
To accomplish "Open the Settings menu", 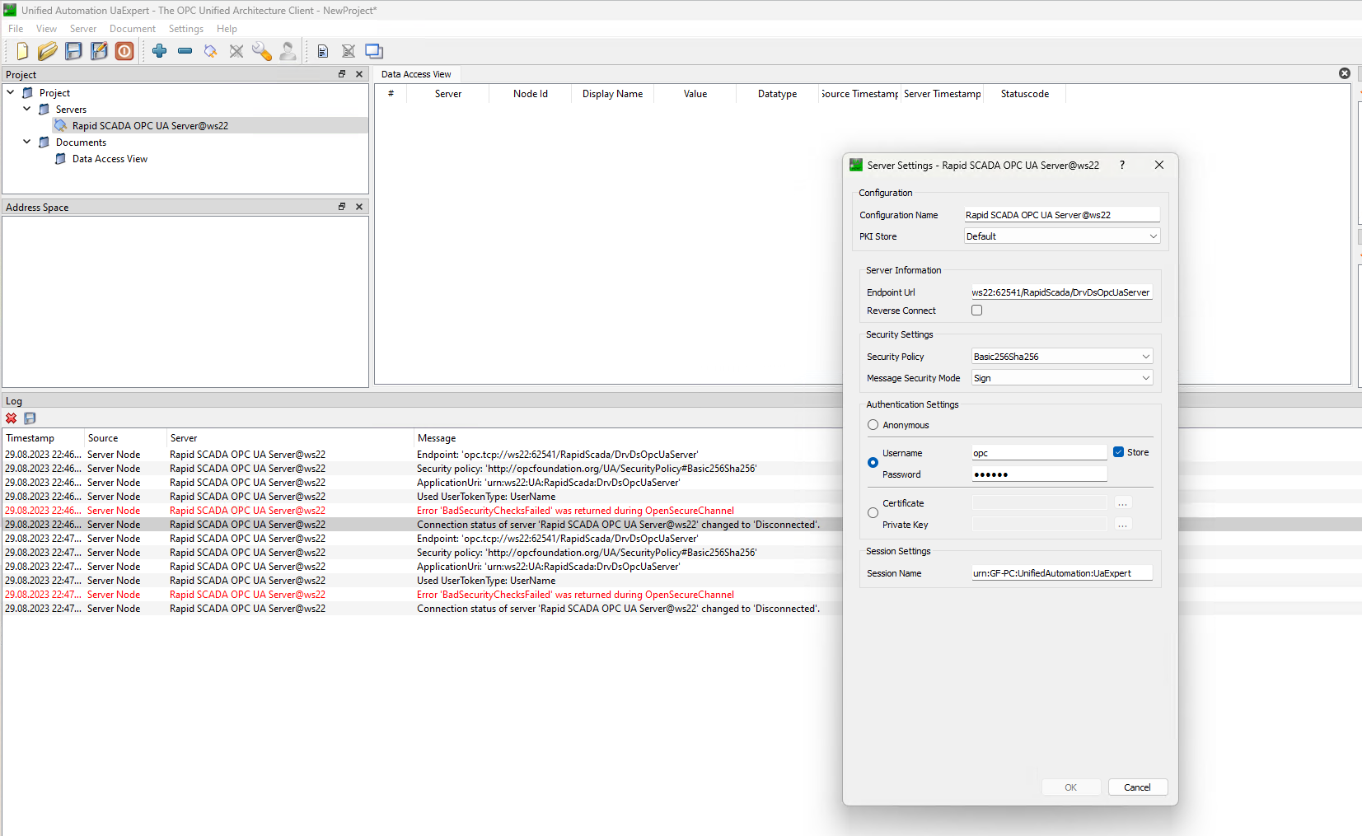I will 186,29.
